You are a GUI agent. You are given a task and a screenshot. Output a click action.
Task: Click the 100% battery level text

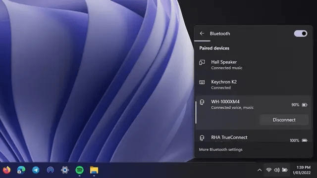tap(294, 140)
